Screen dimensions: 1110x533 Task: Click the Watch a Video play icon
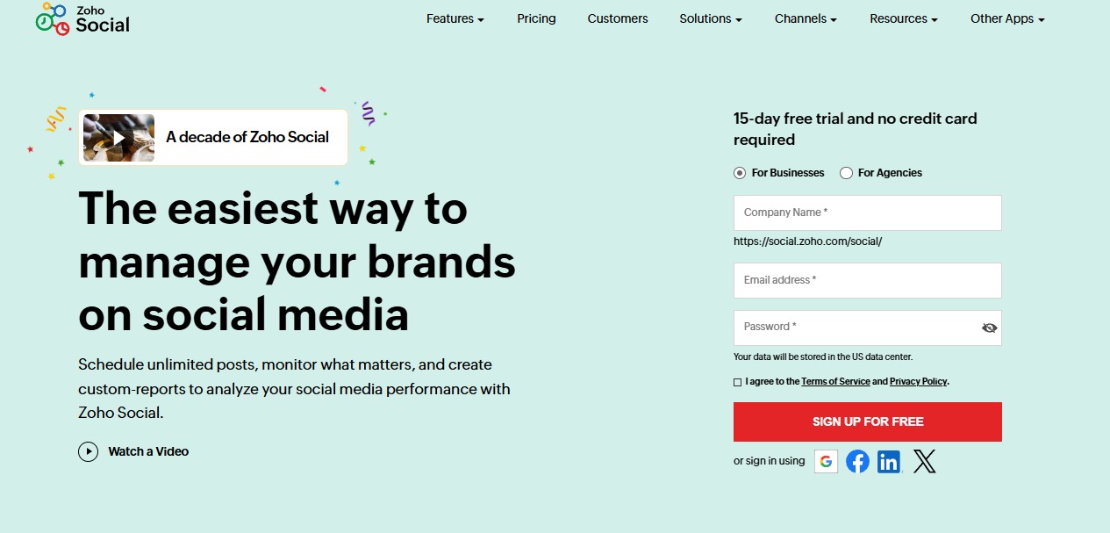(88, 451)
